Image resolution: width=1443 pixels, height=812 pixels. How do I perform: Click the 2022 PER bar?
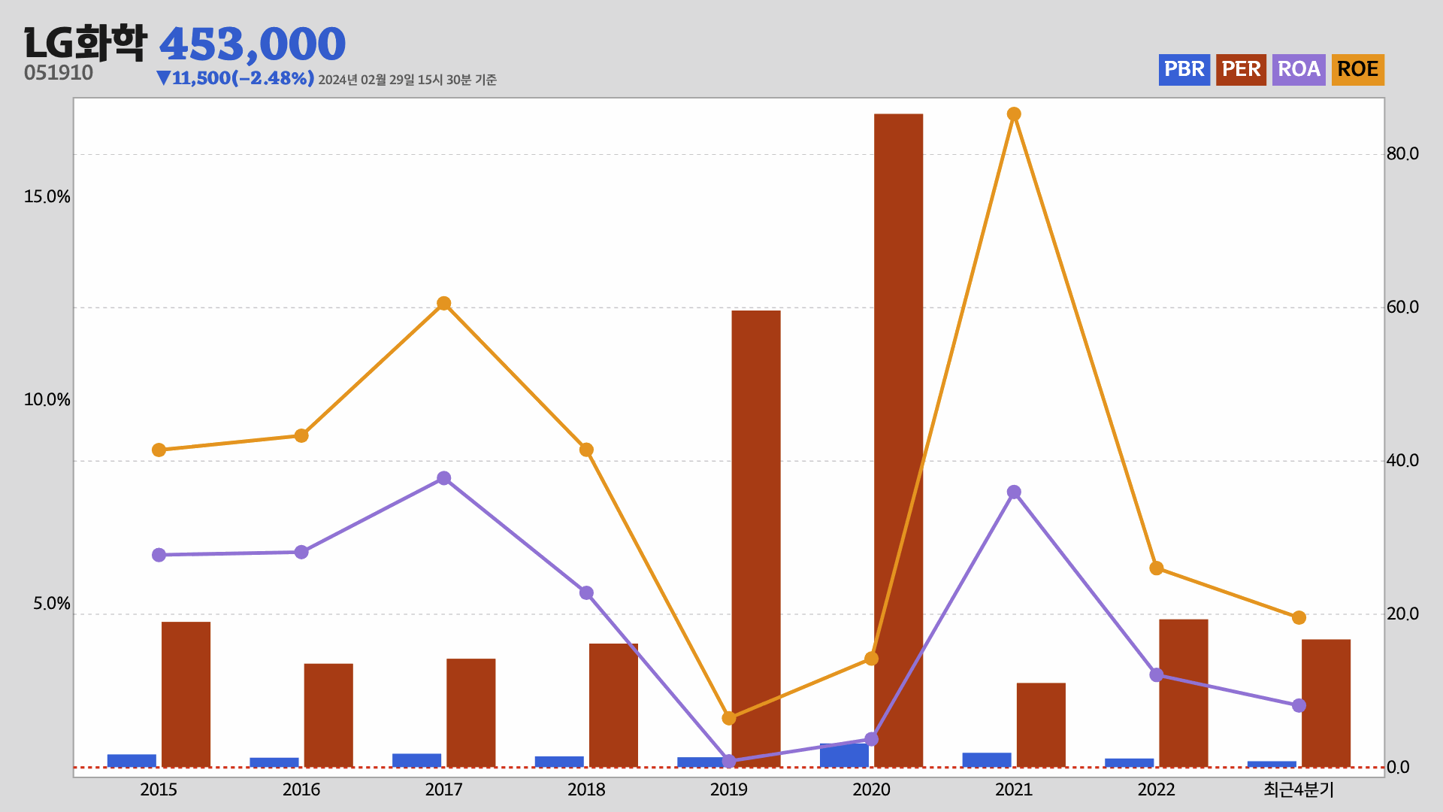(x=1184, y=693)
